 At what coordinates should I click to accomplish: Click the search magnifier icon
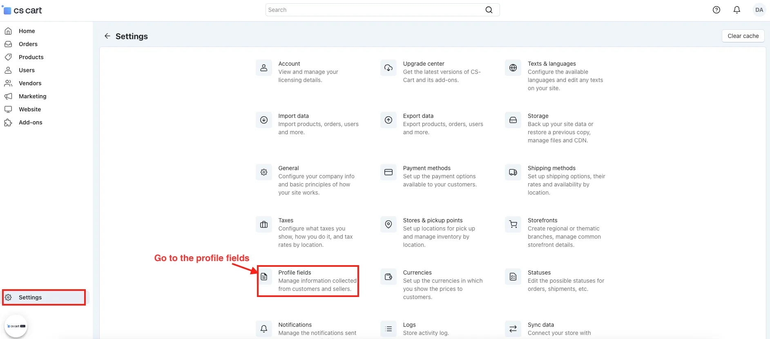pos(489,10)
